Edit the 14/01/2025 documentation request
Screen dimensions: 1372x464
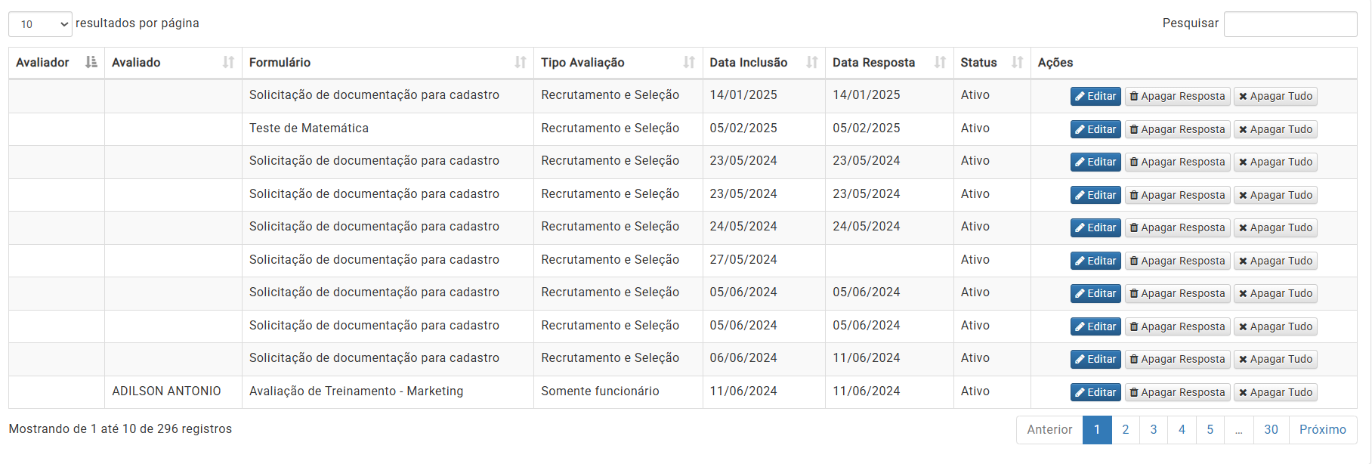point(1095,96)
